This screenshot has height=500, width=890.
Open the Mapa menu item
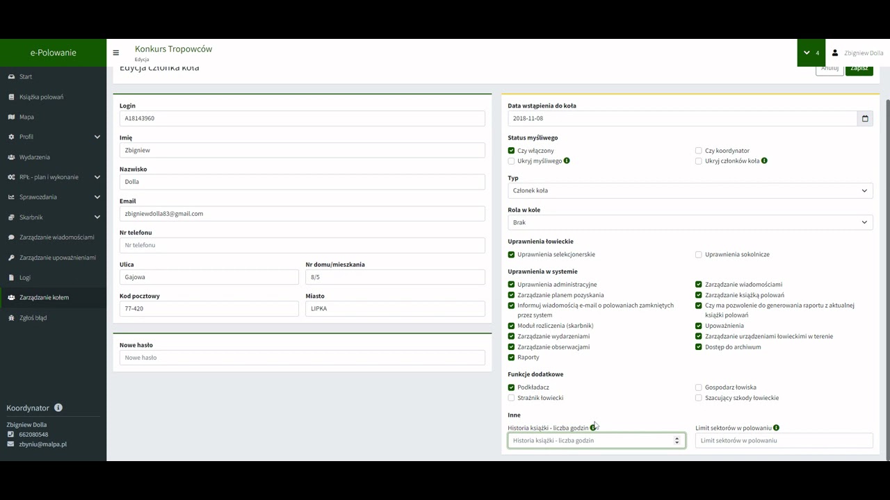click(x=54, y=117)
